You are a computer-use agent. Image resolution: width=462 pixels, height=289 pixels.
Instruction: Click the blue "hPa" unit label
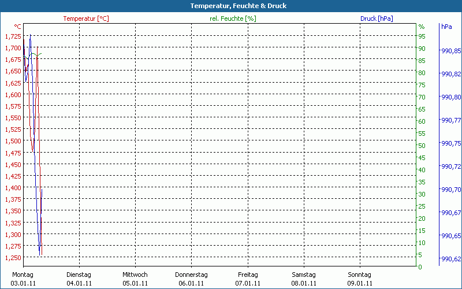point(446,27)
